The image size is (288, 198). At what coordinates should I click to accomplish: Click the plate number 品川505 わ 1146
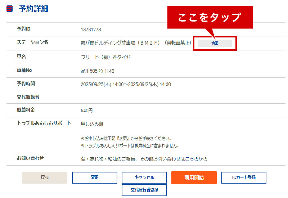(x=98, y=71)
